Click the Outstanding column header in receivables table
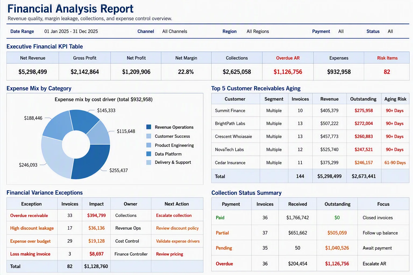The image size is (413, 275). pos(363,99)
